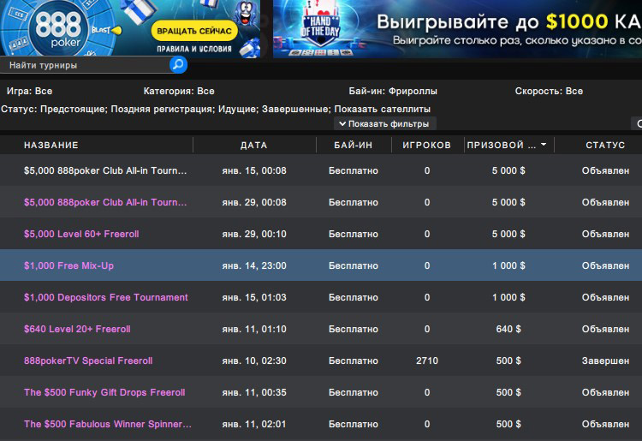The width and height of the screenshot is (642, 441).
Task: Open the 'Скорость: Все' filter
Action: pyautogui.click(x=549, y=91)
